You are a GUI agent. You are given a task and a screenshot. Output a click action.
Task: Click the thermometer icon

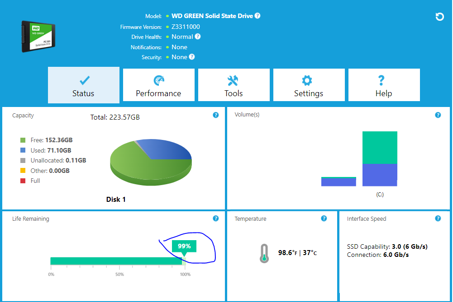pos(264,253)
